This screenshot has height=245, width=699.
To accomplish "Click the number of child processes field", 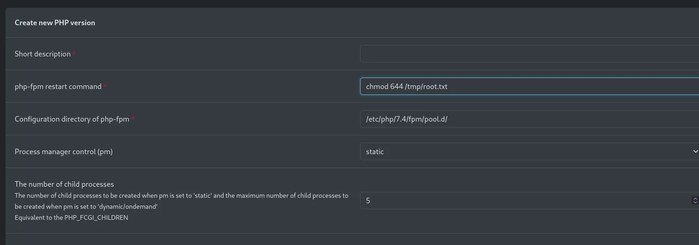I will coord(529,200).
